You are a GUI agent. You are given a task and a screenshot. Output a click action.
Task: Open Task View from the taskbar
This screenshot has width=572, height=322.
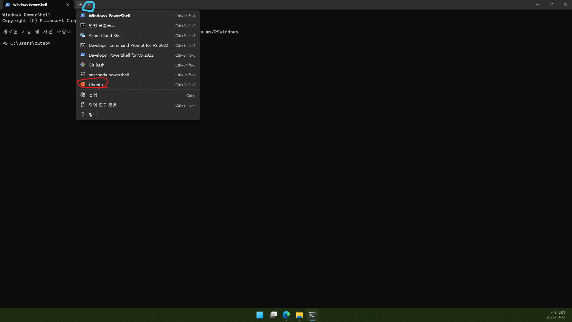point(273,315)
